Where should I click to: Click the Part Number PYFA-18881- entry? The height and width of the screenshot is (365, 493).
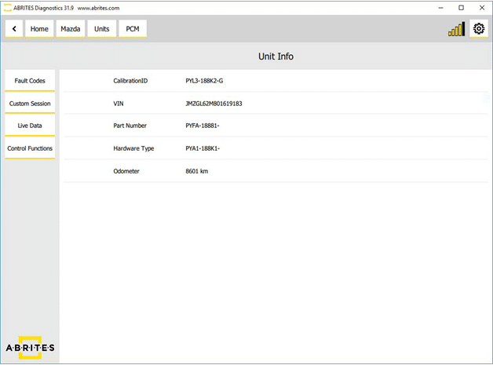point(203,126)
